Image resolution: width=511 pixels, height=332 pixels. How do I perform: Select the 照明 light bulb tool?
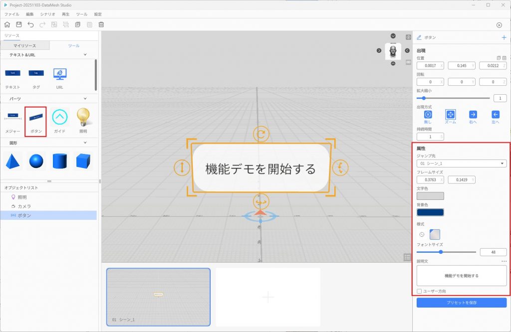click(x=83, y=118)
